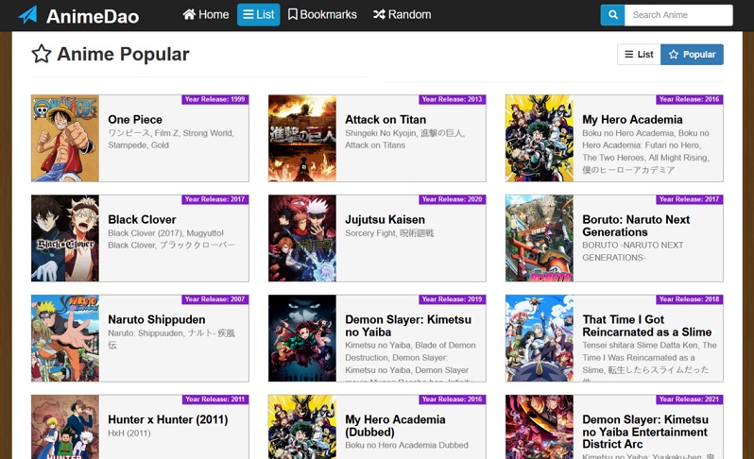754x459 pixels.
Task: Open the List menu item
Action: pyautogui.click(x=259, y=15)
